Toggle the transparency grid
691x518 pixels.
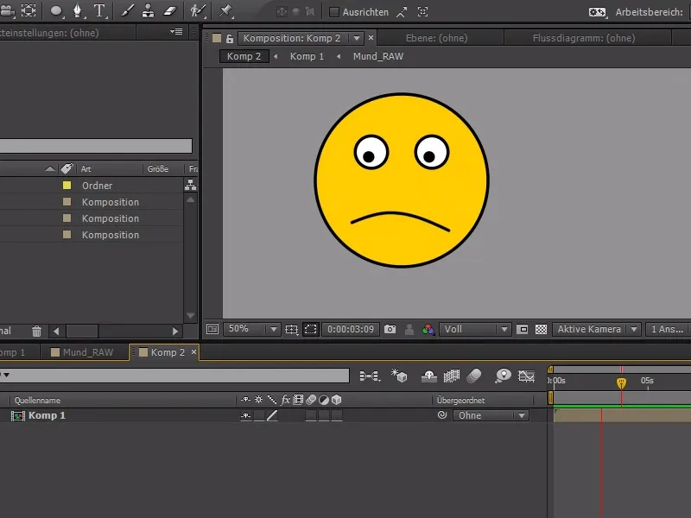[x=542, y=329]
